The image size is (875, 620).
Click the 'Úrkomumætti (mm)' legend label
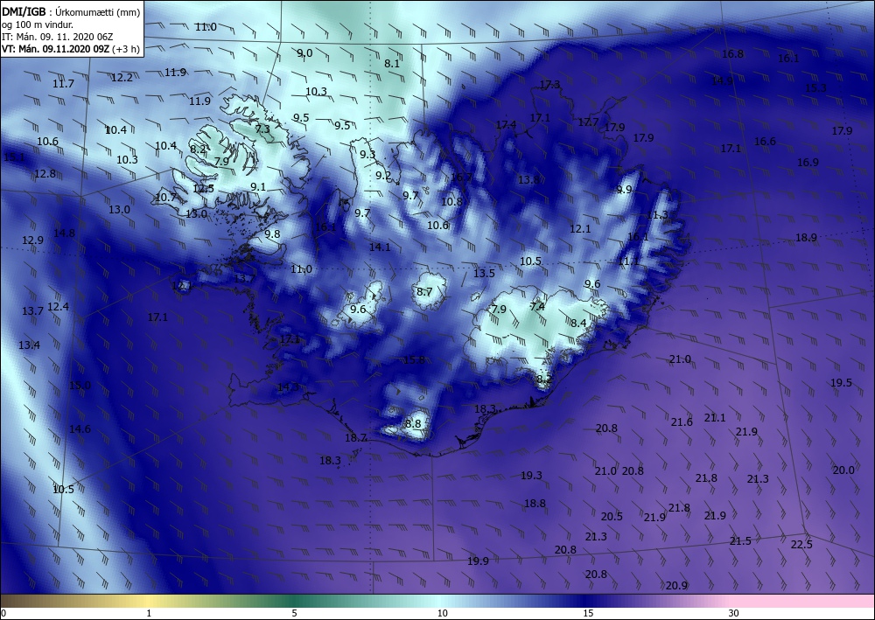click(98, 11)
